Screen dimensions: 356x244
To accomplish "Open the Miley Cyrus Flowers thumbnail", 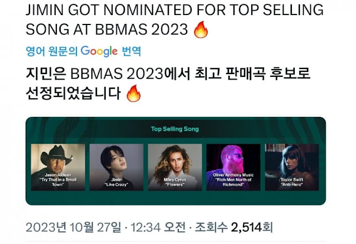I will (175, 167).
